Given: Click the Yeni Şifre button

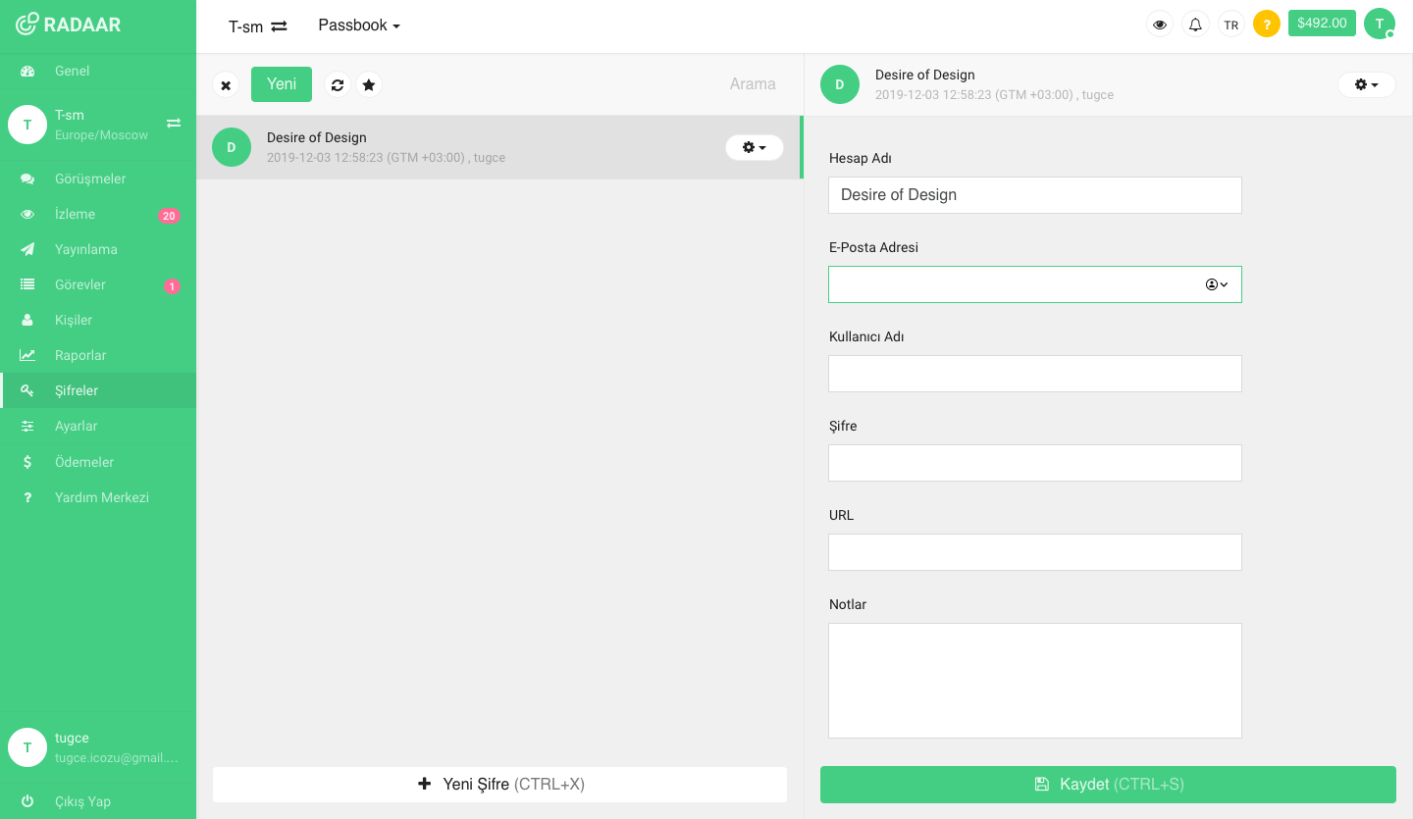Looking at the screenshot, I should click(499, 785).
